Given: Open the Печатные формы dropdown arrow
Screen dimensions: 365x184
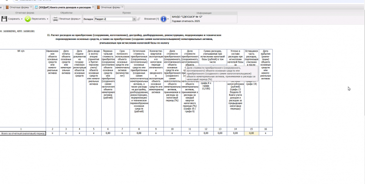Looking at the screenshot, I should pos(80,19).
